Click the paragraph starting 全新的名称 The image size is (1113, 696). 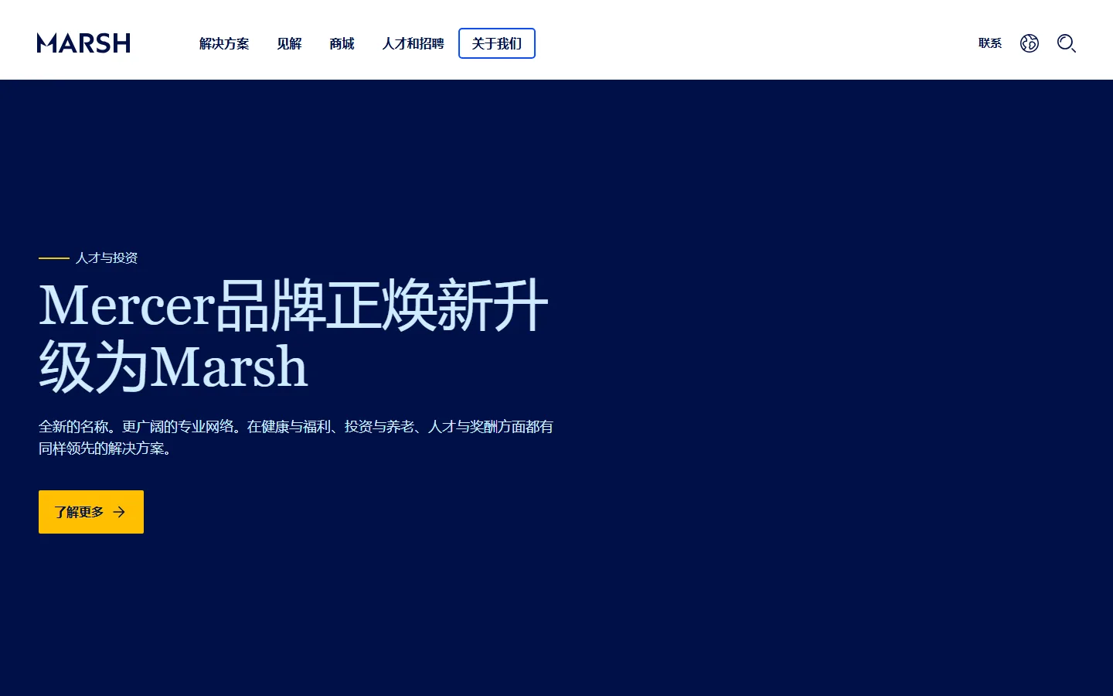coord(296,438)
